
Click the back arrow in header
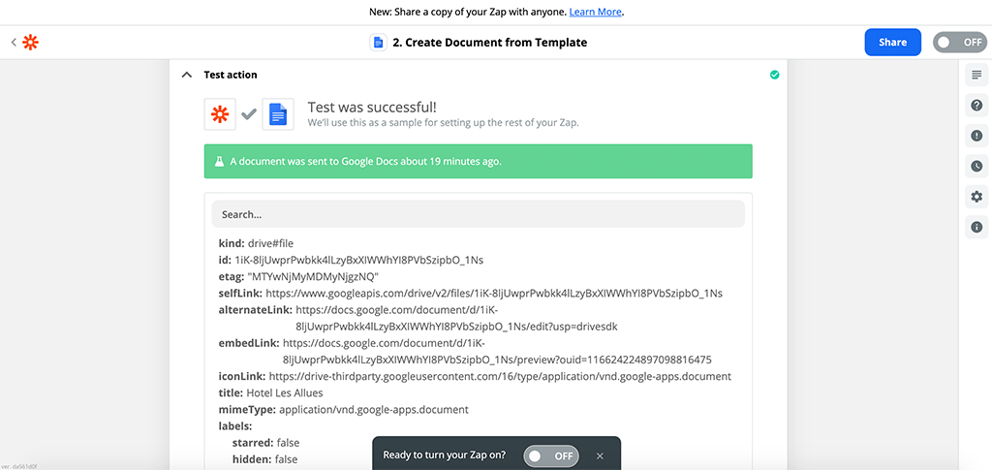pos(14,43)
